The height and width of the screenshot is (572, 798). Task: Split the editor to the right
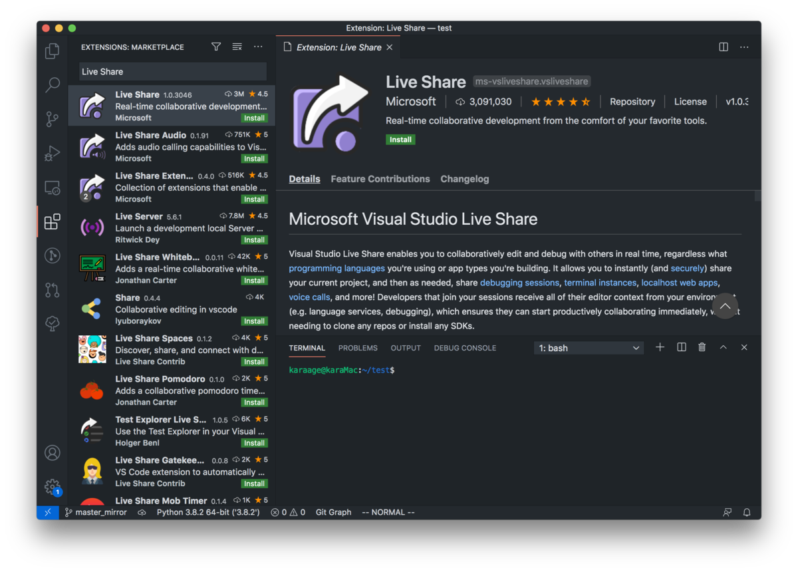tap(724, 47)
